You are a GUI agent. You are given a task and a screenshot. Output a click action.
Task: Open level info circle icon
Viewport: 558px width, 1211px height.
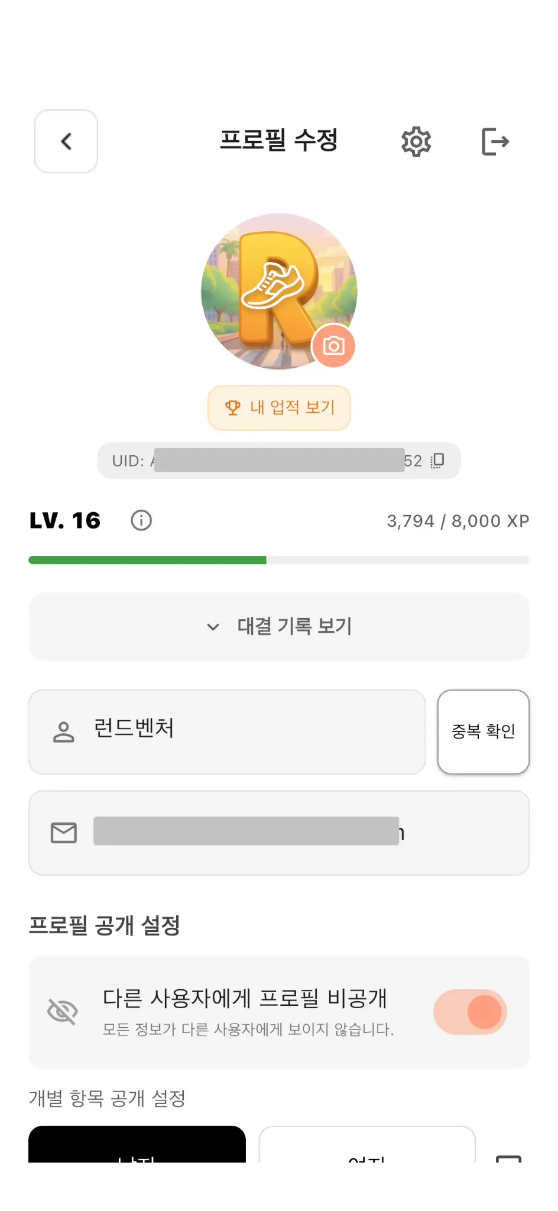141,520
